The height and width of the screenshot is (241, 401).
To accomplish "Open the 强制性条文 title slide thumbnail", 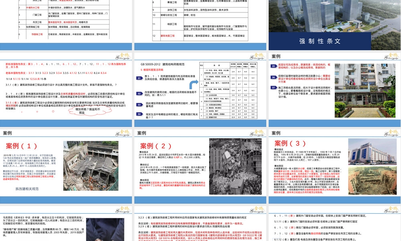I will [x=334, y=25].
